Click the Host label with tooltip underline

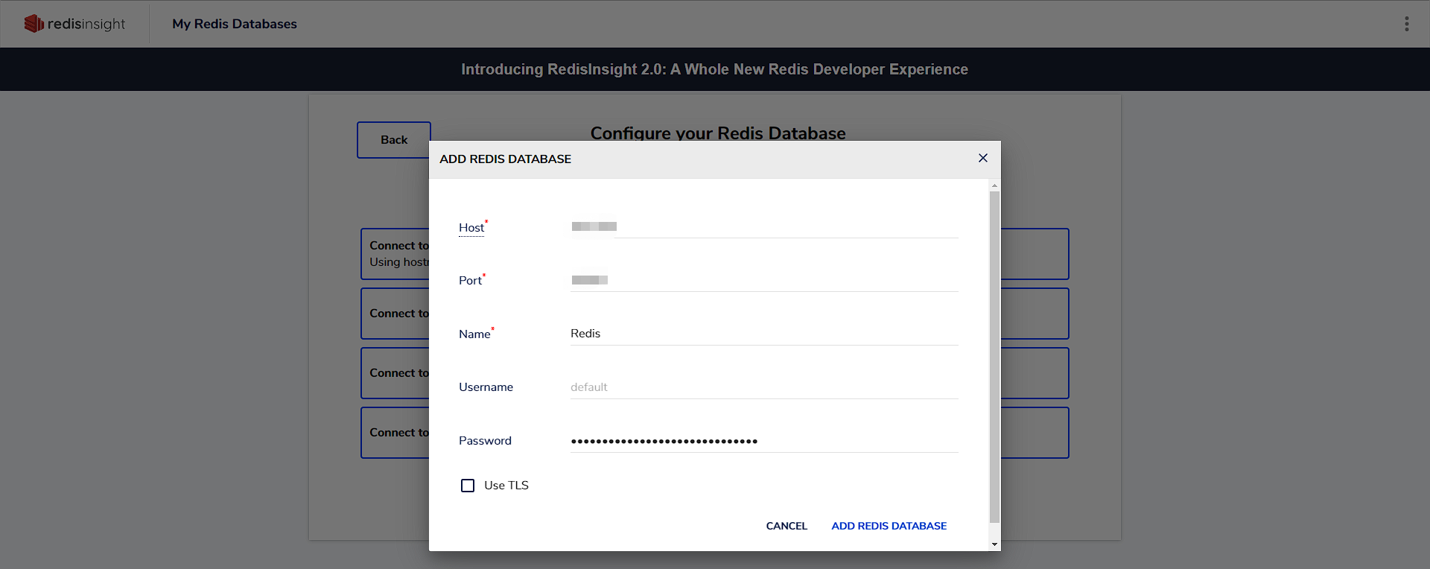(x=471, y=228)
